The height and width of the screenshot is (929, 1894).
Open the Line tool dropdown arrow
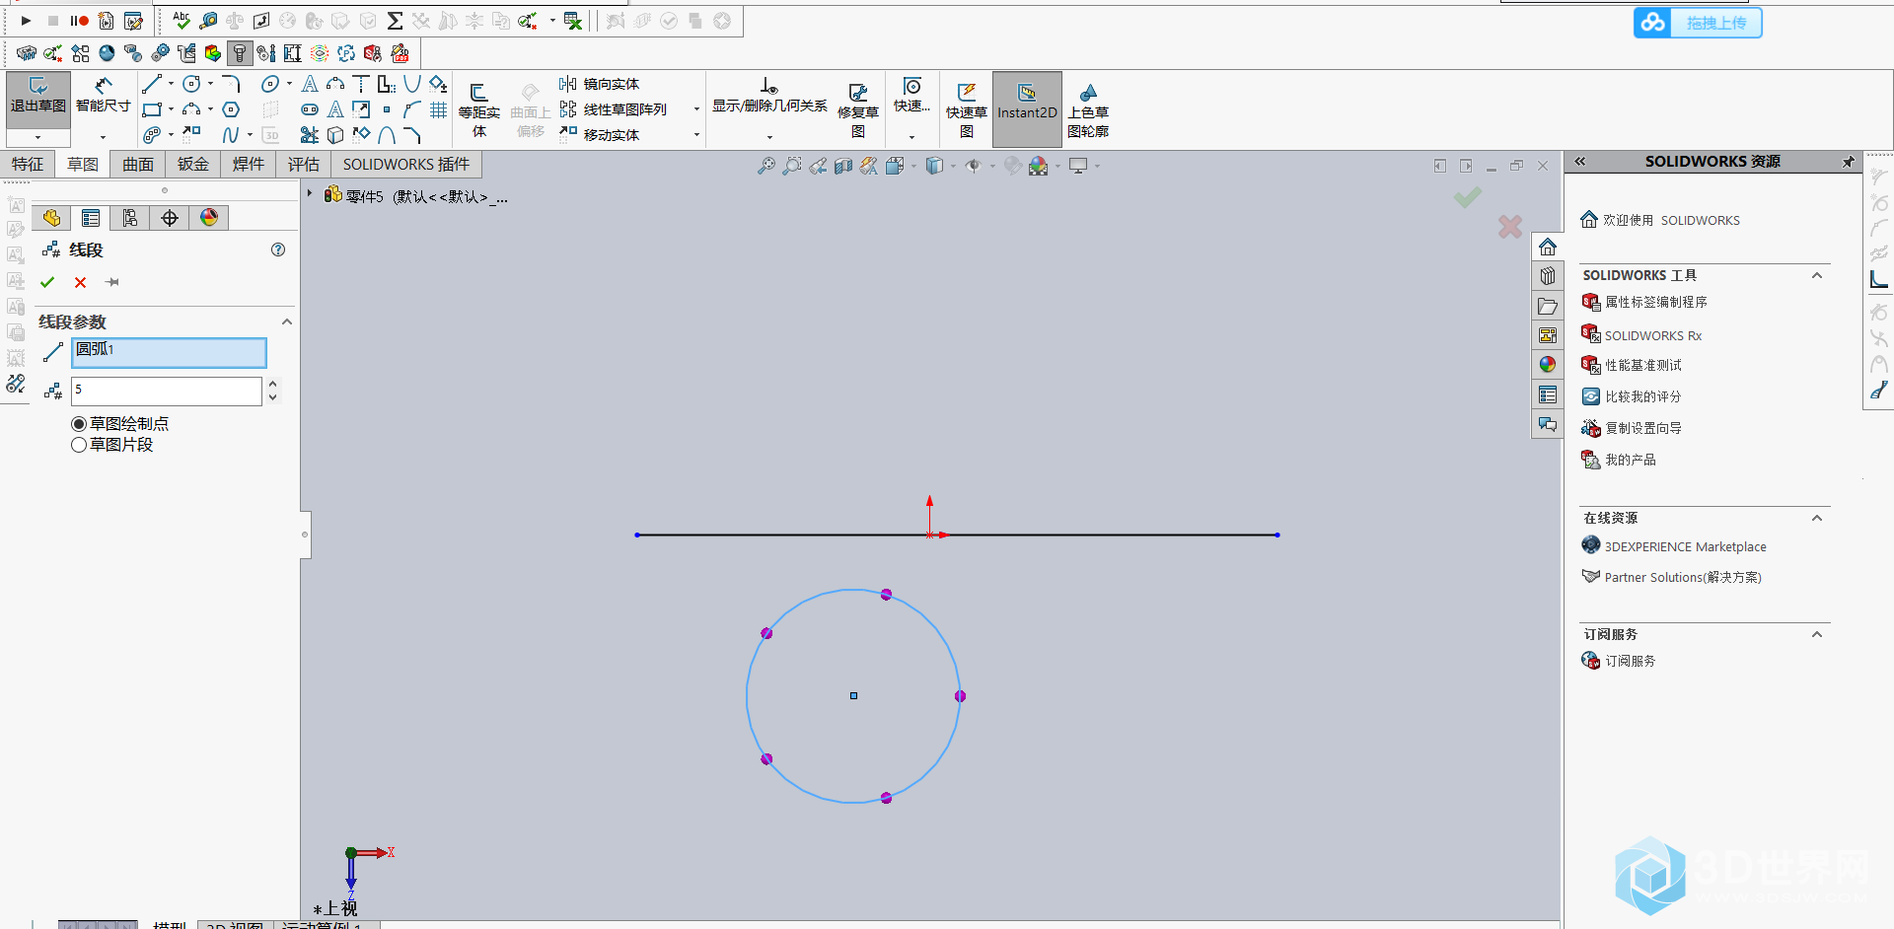click(171, 84)
